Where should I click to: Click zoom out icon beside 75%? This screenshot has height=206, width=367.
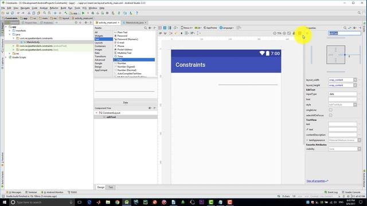(275, 33)
